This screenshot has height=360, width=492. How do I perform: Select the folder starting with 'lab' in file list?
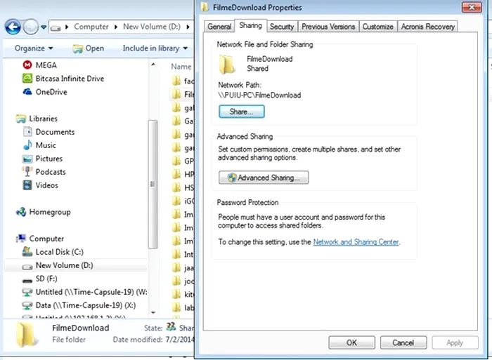point(183,307)
